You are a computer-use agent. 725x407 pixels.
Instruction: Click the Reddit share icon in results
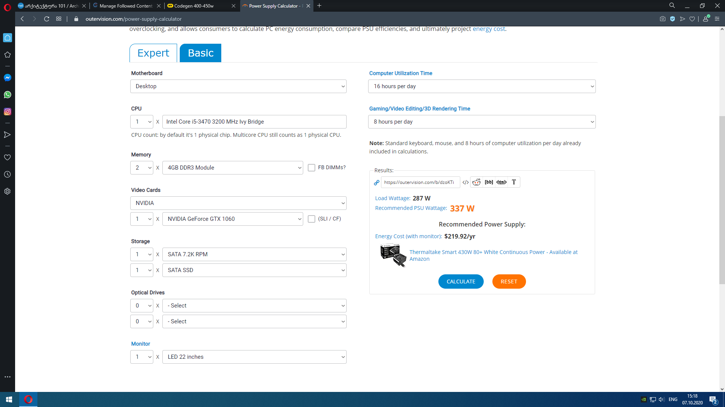pyautogui.click(x=477, y=182)
